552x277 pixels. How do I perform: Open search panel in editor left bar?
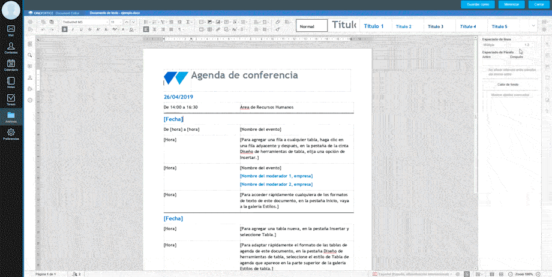30,55
